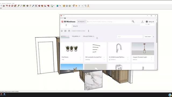Download the Copper Pendant Light model

152,57
